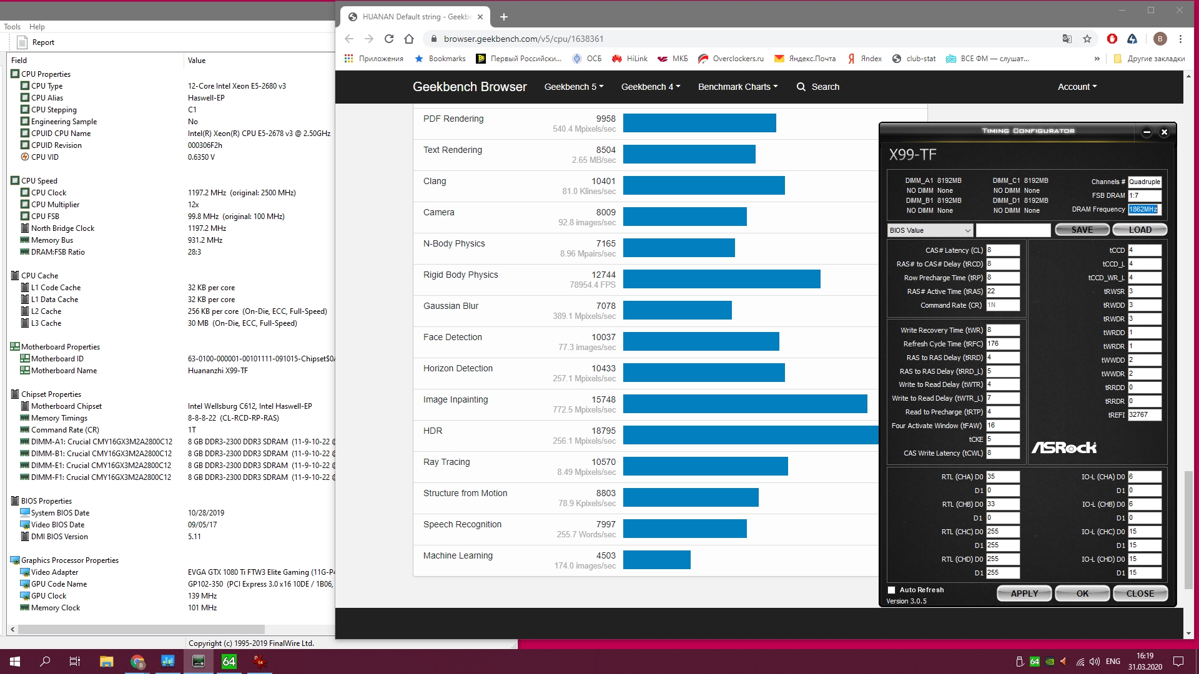Open the Account dropdown menu
The image size is (1199, 674).
[1077, 87]
